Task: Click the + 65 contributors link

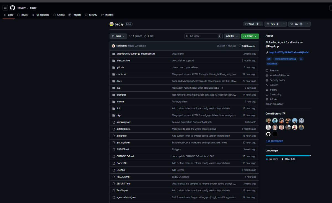Action: (x=274, y=141)
